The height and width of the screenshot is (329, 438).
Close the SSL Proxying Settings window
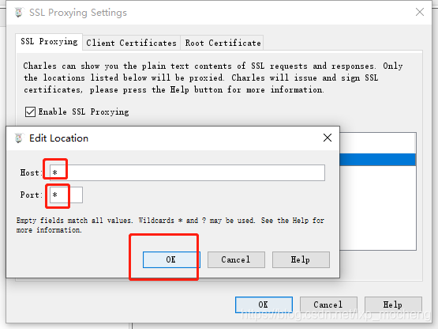[x=420, y=12]
